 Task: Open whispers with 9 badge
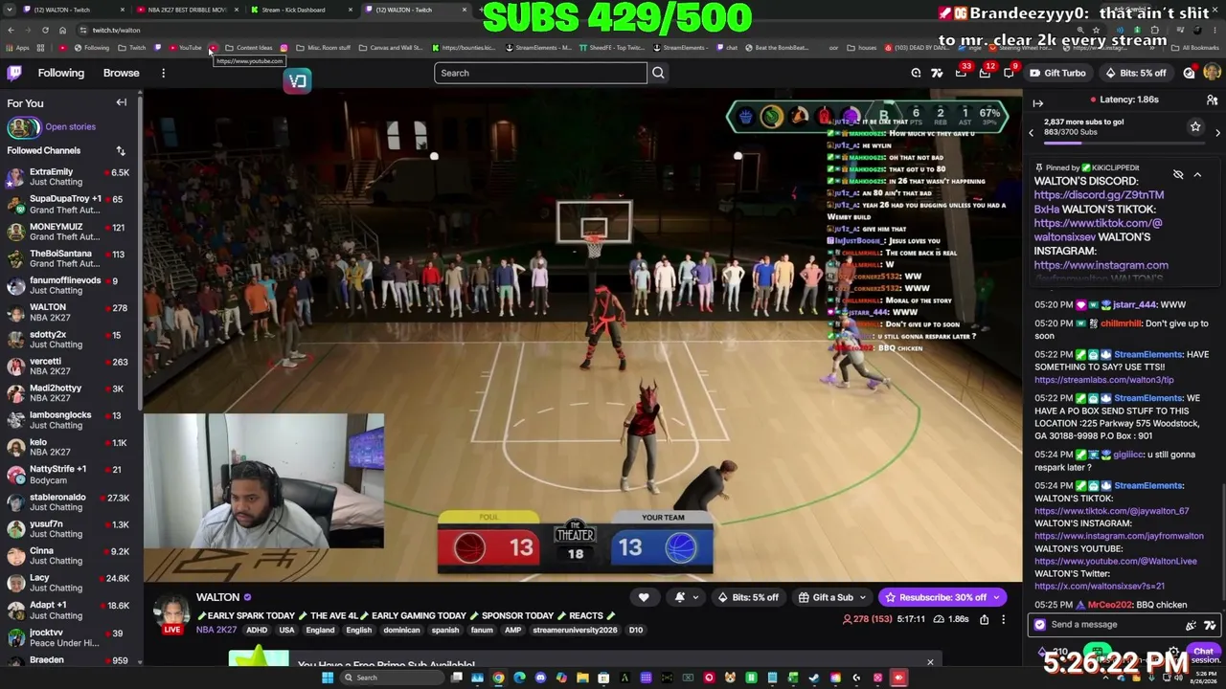click(1009, 73)
